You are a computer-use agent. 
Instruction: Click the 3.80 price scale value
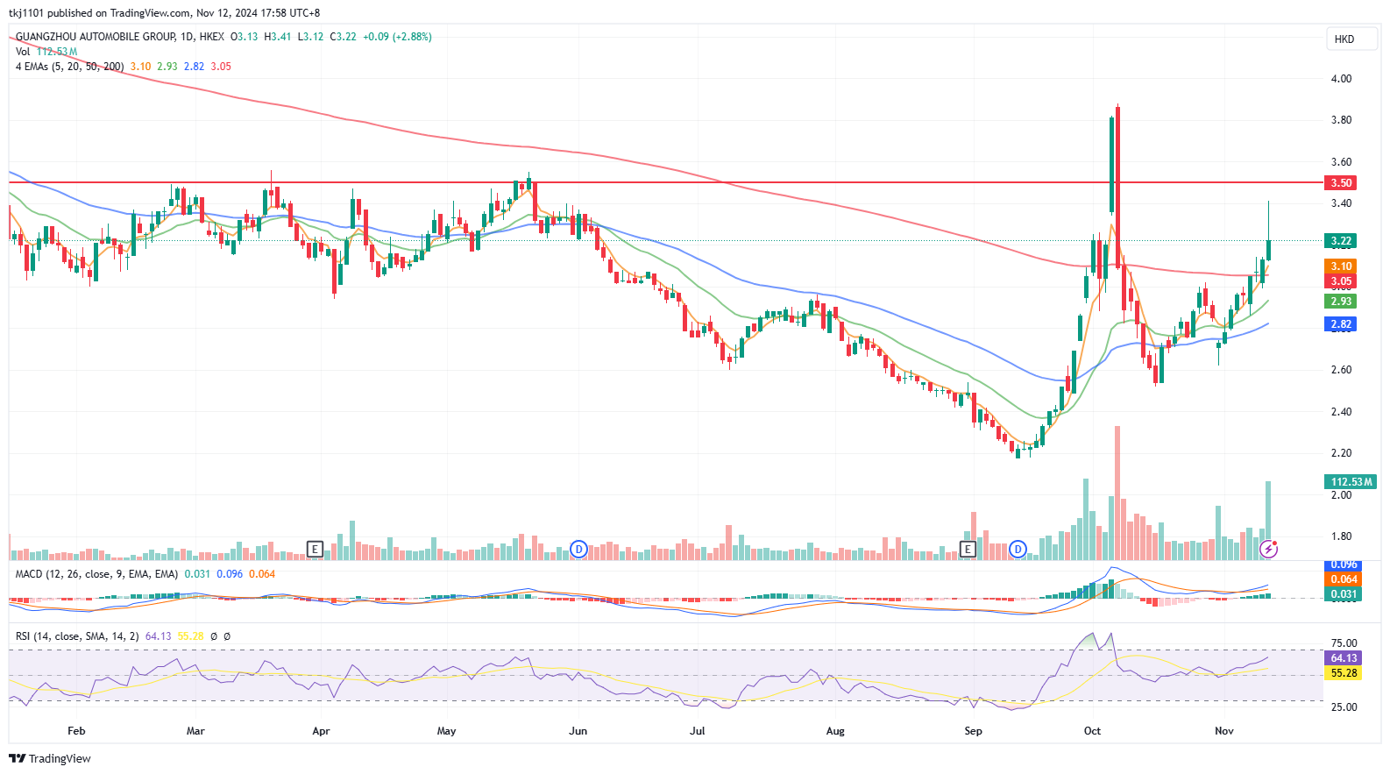[x=1341, y=120]
